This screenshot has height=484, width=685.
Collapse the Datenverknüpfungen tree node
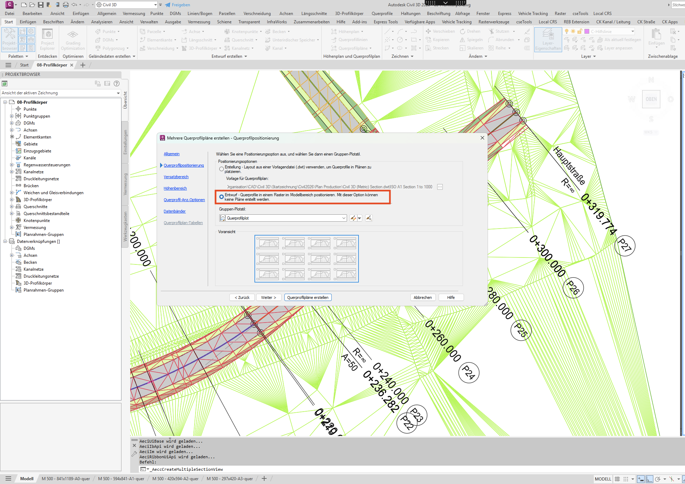(5, 241)
